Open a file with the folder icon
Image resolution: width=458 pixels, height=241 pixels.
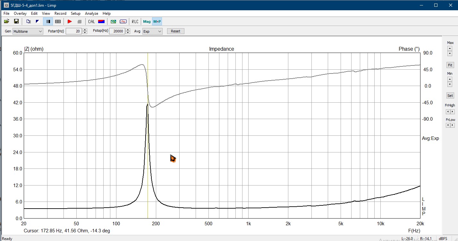coord(6,22)
